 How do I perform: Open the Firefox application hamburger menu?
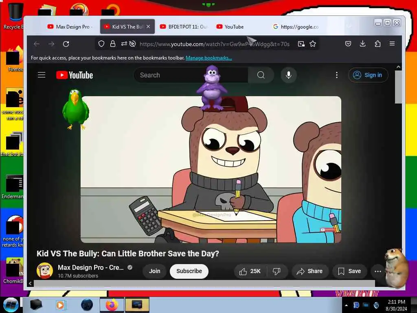(x=392, y=44)
